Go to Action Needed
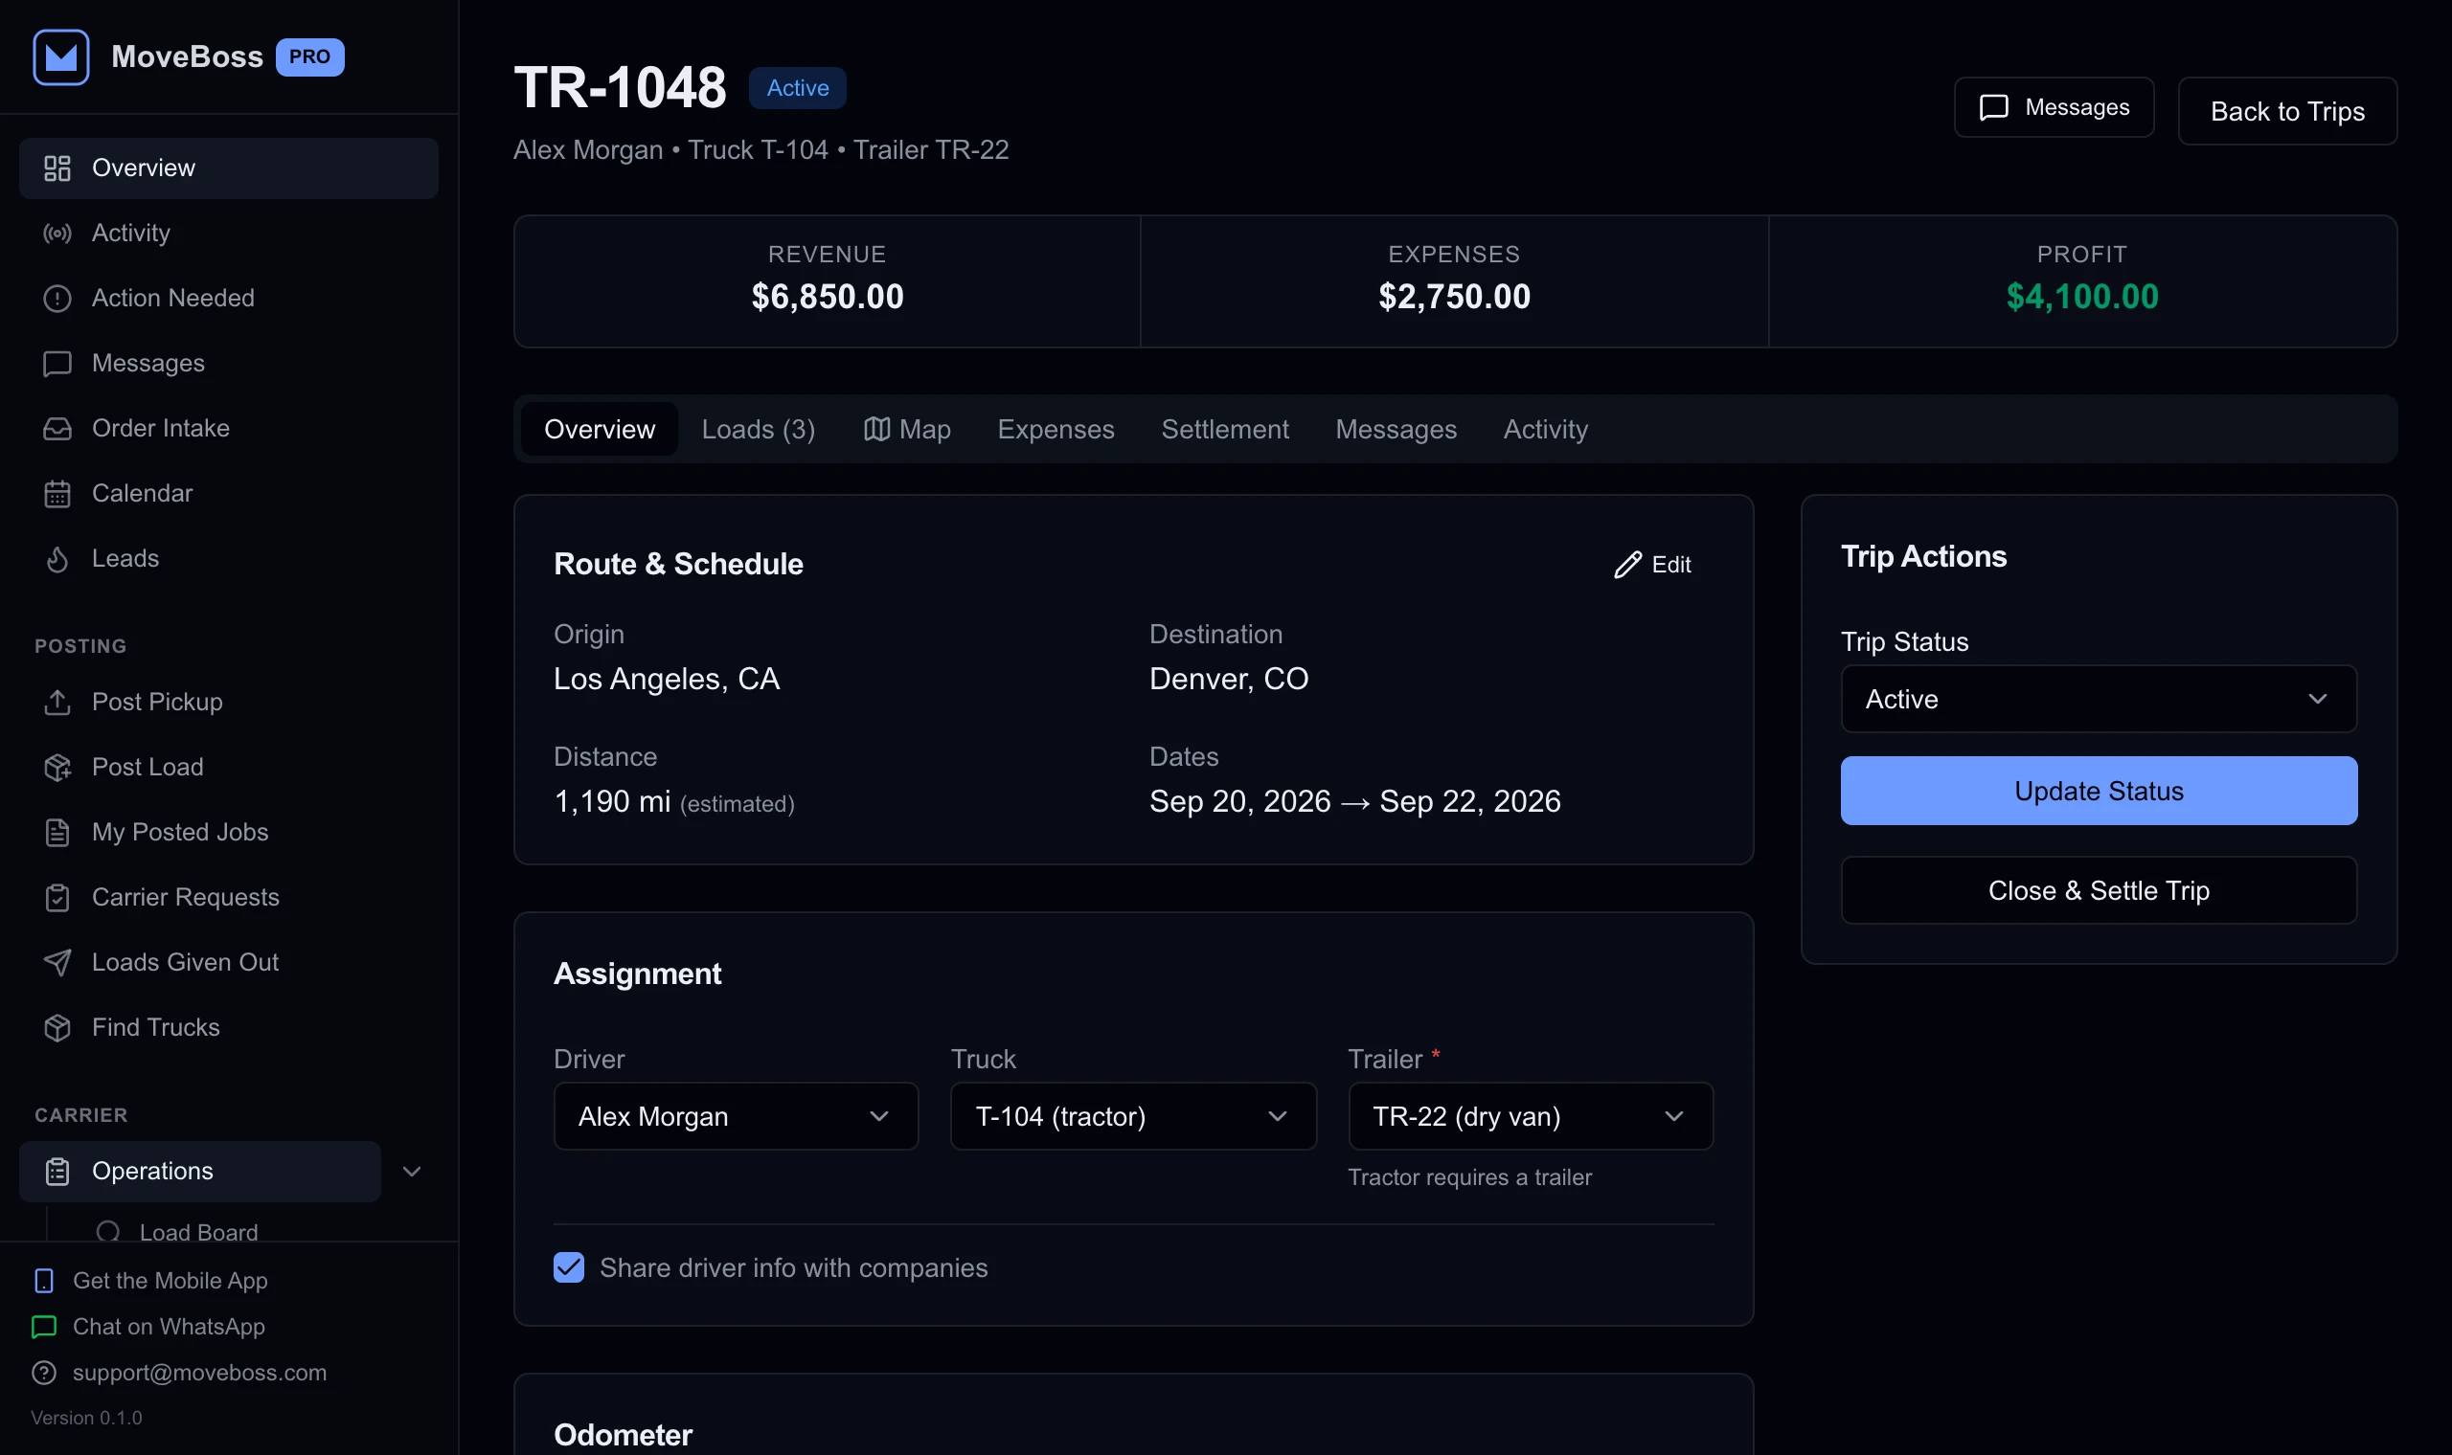 coord(228,298)
